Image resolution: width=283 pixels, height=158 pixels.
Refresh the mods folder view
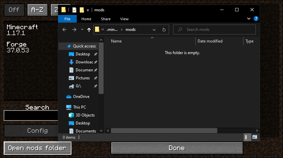coord(164,30)
